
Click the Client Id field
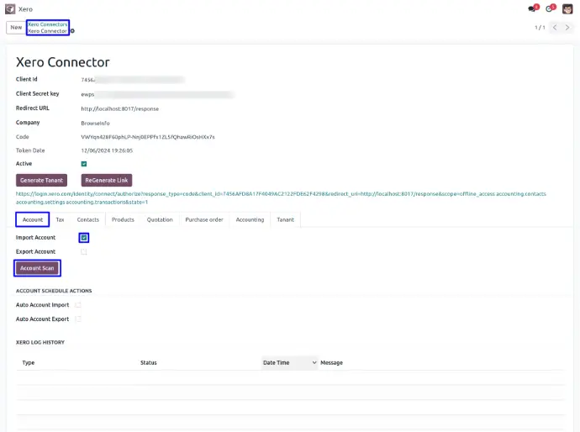[133, 80]
